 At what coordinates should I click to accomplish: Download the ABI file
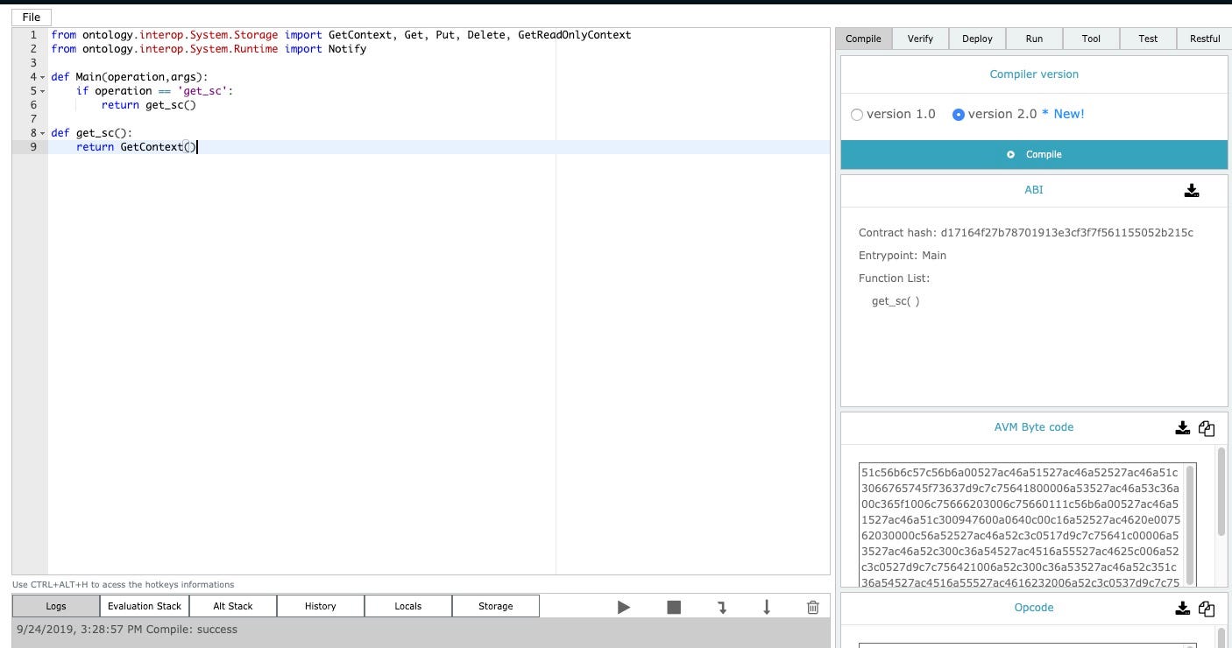(1192, 189)
